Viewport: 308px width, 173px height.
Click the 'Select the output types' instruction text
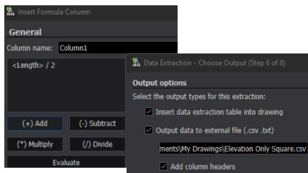199,97
